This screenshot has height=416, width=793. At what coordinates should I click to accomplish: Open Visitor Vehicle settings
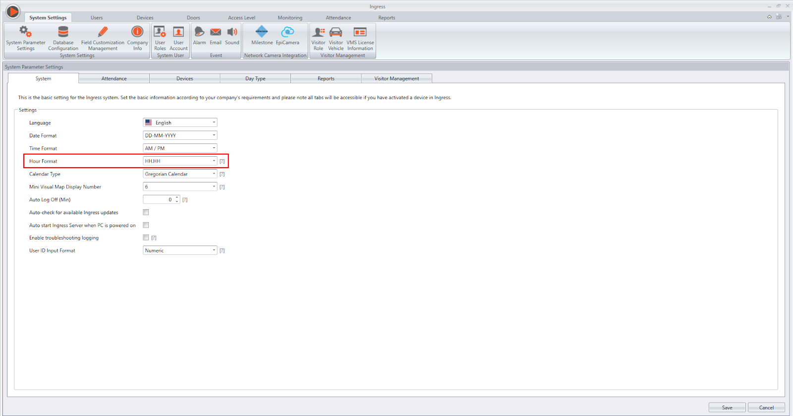point(336,38)
